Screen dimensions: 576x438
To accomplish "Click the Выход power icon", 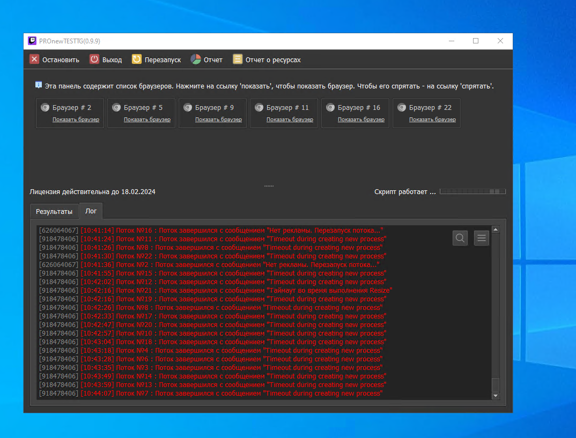I will pos(94,60).
